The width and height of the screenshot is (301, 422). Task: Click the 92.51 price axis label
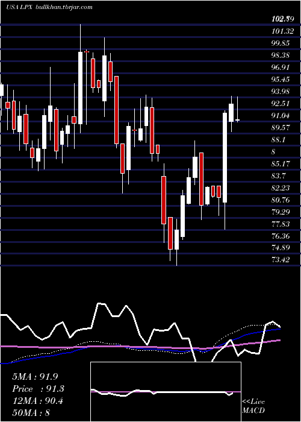282,104
